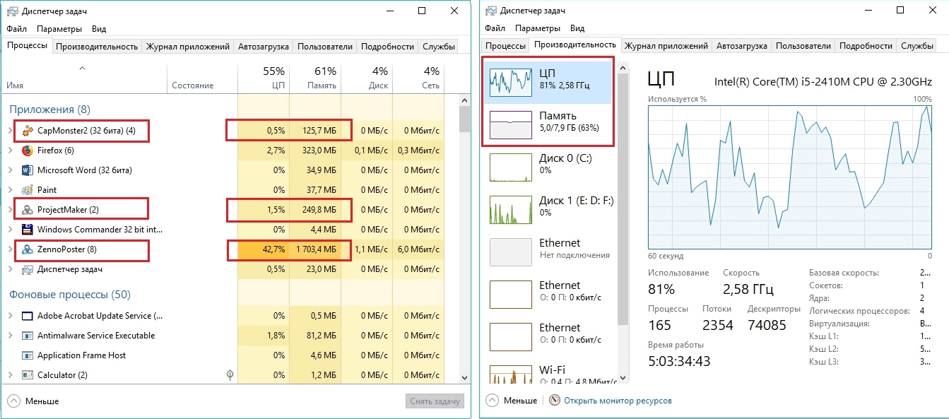
Task: Click the Application Frame Host icon
Action: click(28, 355)
